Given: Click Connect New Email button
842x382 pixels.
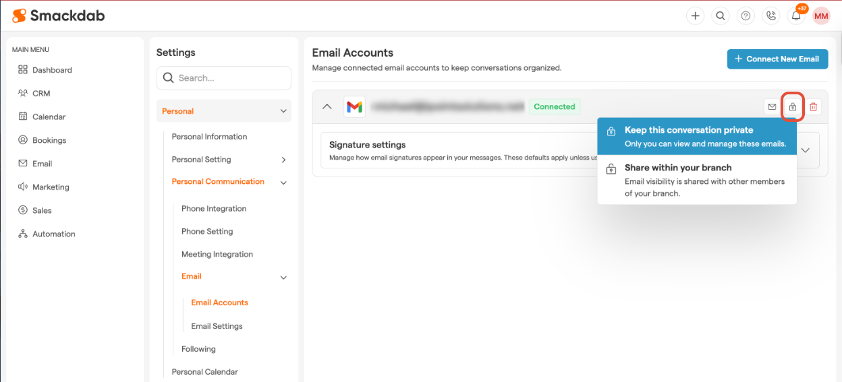Looking at the screenshot, I should (x=777, y=59).
